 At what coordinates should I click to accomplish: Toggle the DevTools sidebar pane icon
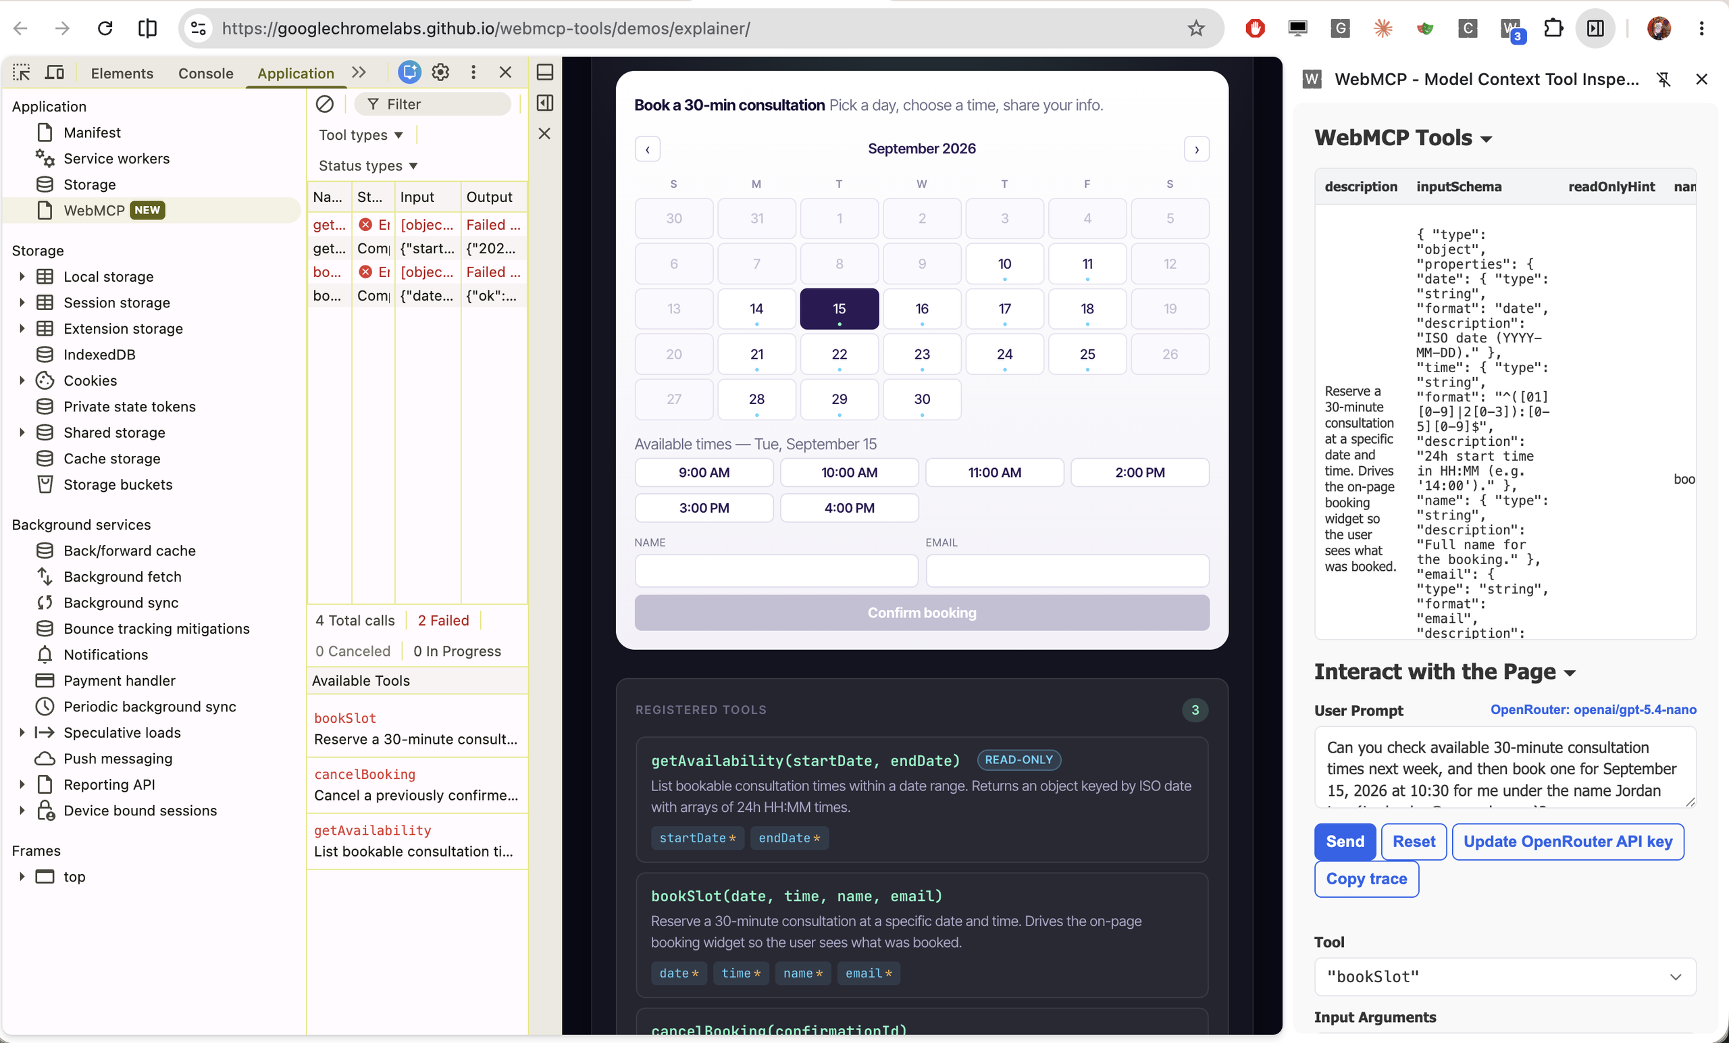coord(544,103)
